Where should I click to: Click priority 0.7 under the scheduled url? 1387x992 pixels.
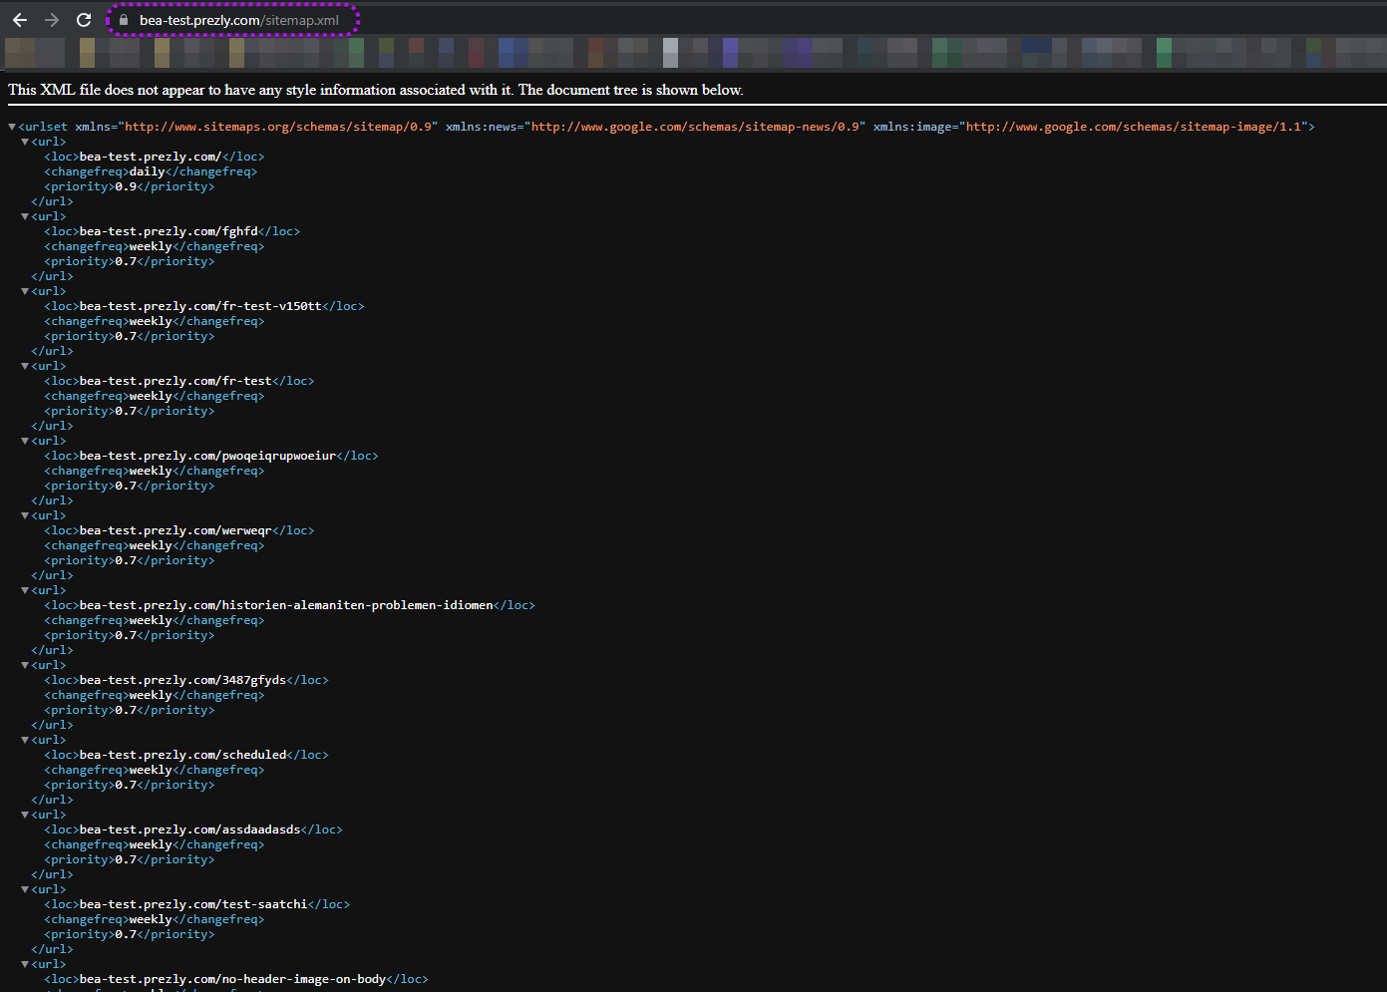click(126, 785)
